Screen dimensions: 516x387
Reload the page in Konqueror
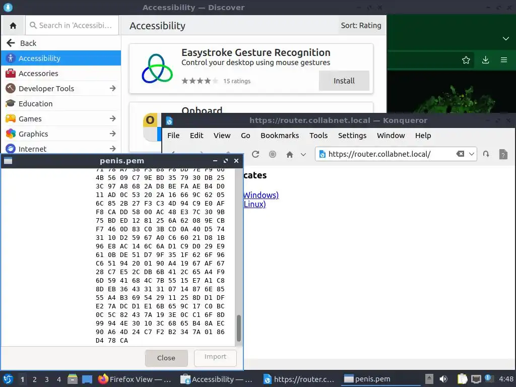(x=255, y=154)
